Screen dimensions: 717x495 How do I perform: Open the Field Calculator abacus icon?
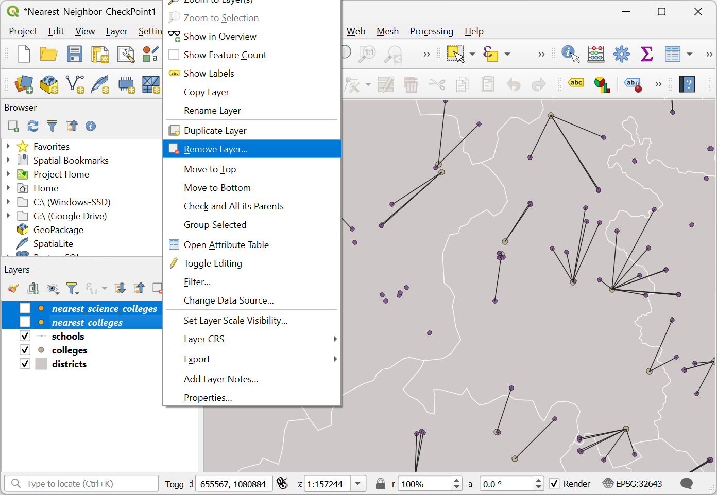(596, 54)
